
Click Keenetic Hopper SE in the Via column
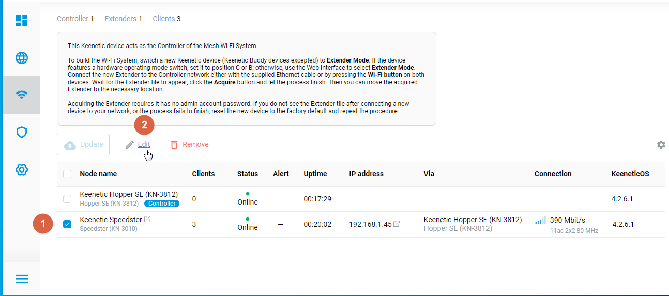pyautogui.click(x=473, y=220)
